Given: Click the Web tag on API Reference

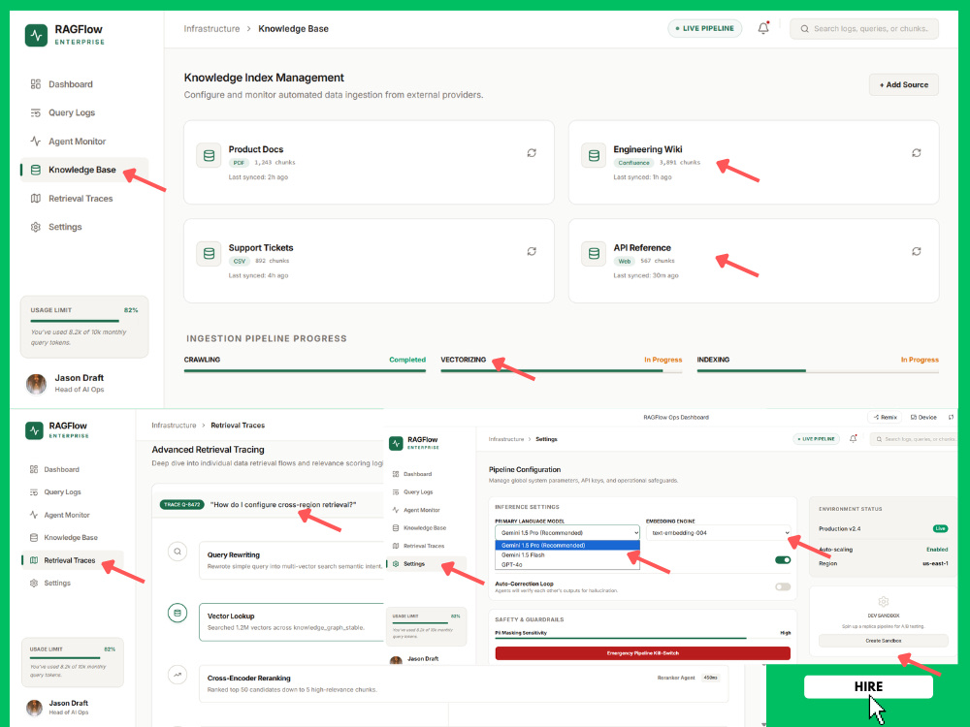Looking at the screenshot, I should pyautogui.click(x=624, y=261).
